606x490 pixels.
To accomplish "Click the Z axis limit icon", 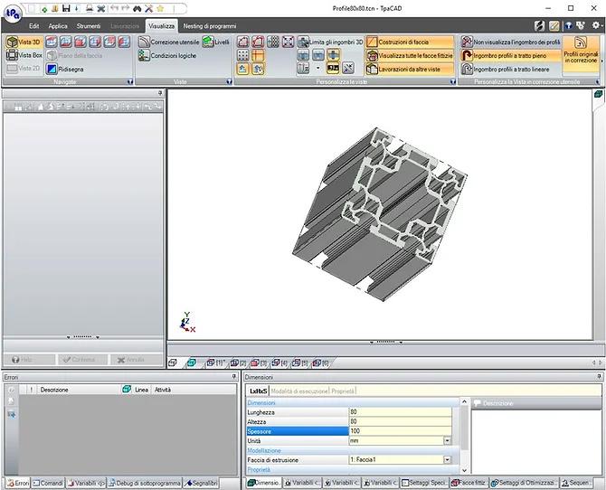I will coord(303,69).
